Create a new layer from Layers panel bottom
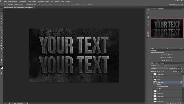The width and height of the screenshot is (184, 104). click(x=178, y=103)
